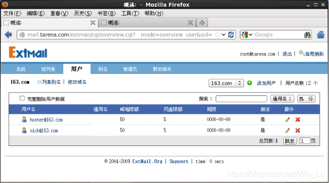Focus the 搜索 text input field
The width and height of the screenshot is (329, 183).
tap(241, 99)
